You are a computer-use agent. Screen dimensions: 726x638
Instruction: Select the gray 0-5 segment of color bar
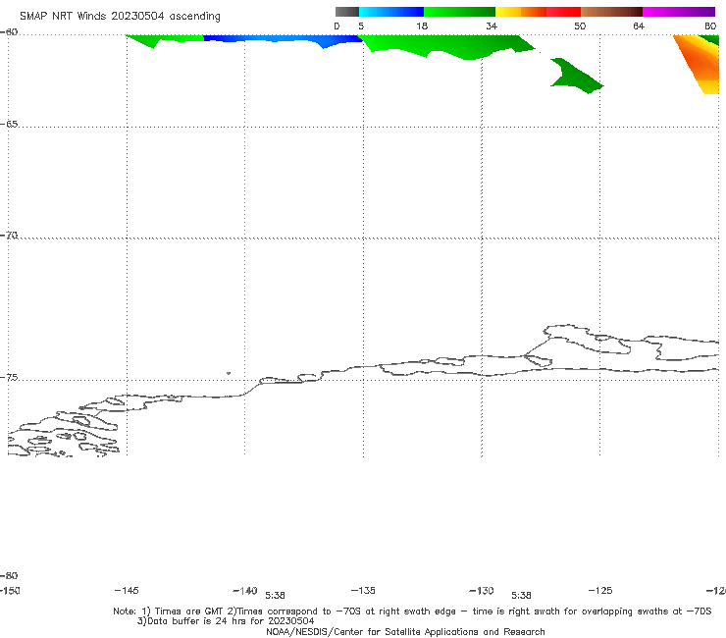point(347,12)
